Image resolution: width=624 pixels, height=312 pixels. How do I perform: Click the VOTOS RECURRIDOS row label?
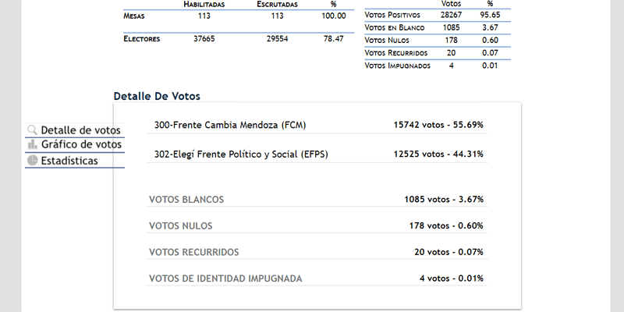[193, 252]
